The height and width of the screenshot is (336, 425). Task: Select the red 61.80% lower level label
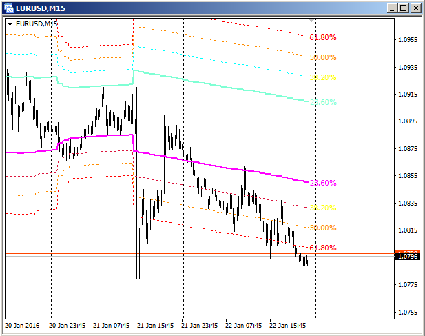[x=323, y=248]
